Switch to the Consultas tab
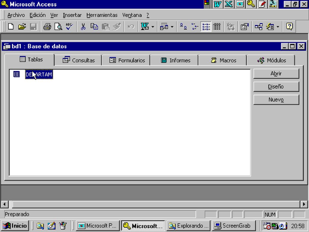Viewport: 309px width, 232px height. [x=79, y=60]
